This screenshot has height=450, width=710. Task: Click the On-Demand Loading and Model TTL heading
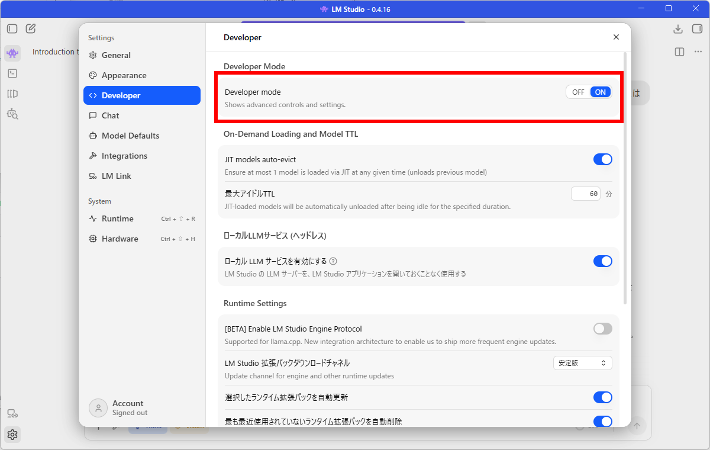[291, 134]
